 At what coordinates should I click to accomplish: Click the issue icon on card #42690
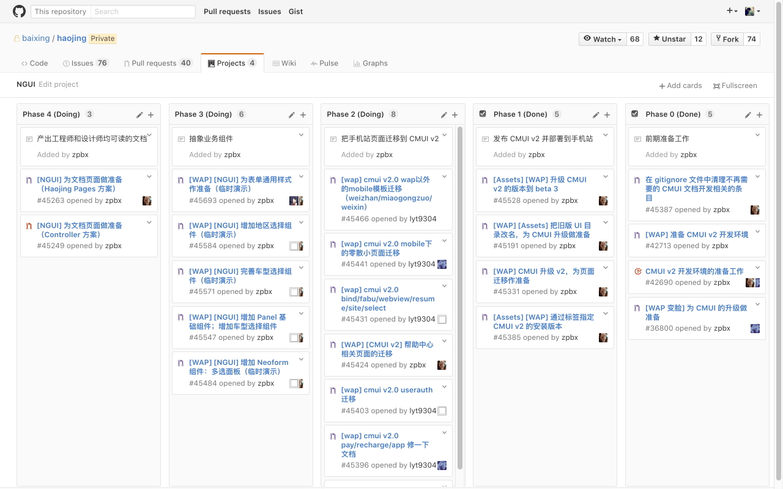point(638,271)
